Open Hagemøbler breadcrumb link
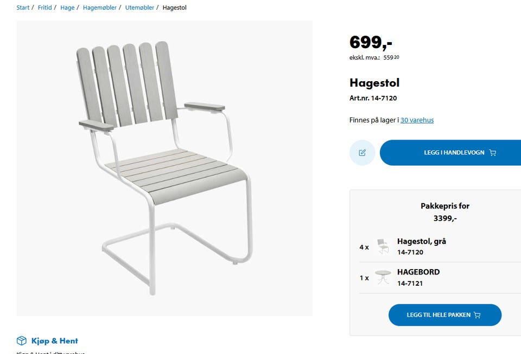 tap(99, 8)
